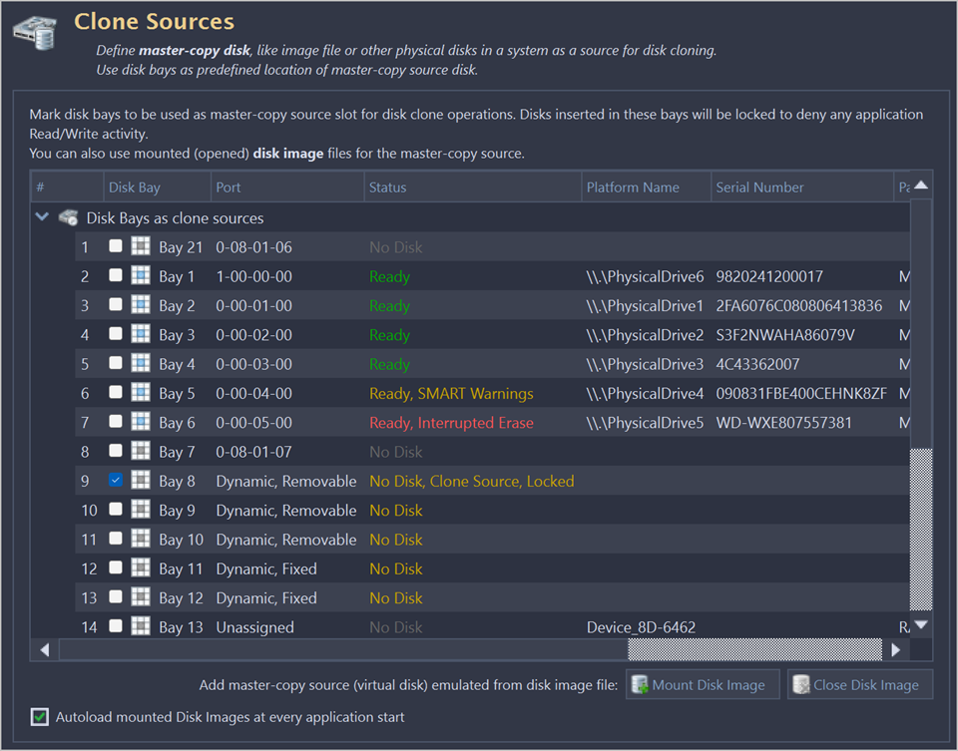Uncheck the Bay 8 clone source checkbox
958x751 pixels.
click(116, 481)
